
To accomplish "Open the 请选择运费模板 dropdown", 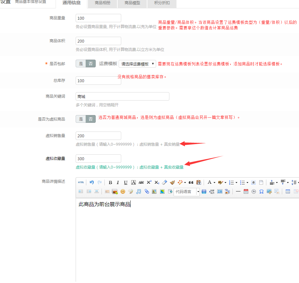I will [137, 64].
